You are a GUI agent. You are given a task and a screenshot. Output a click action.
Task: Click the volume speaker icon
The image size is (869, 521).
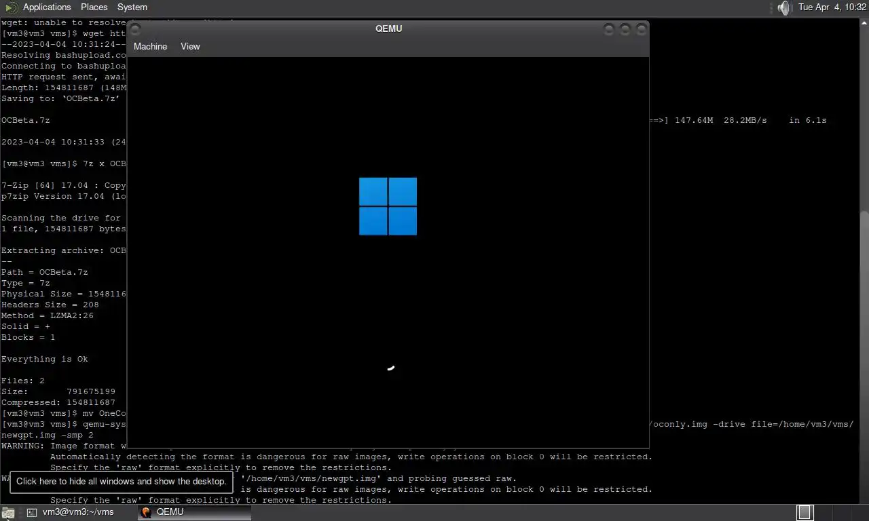pos(784,7)
